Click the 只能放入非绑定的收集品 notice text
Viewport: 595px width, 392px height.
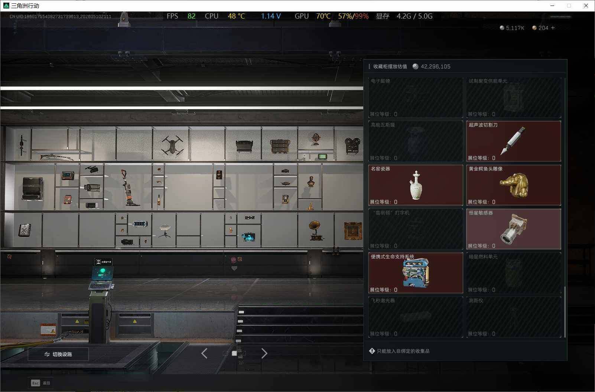(x=403, y=351)
